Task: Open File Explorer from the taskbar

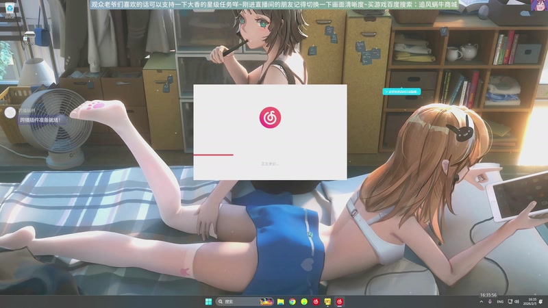Action: (281, 302)
